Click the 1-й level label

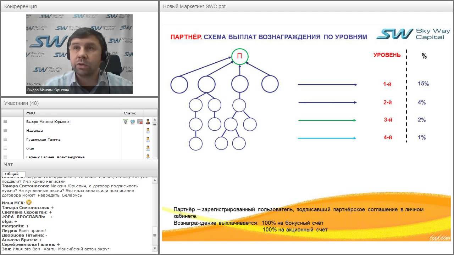(x=387, y=84)
